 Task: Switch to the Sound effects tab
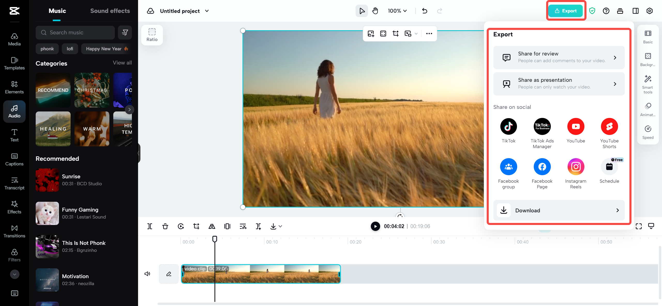[110, 11]
